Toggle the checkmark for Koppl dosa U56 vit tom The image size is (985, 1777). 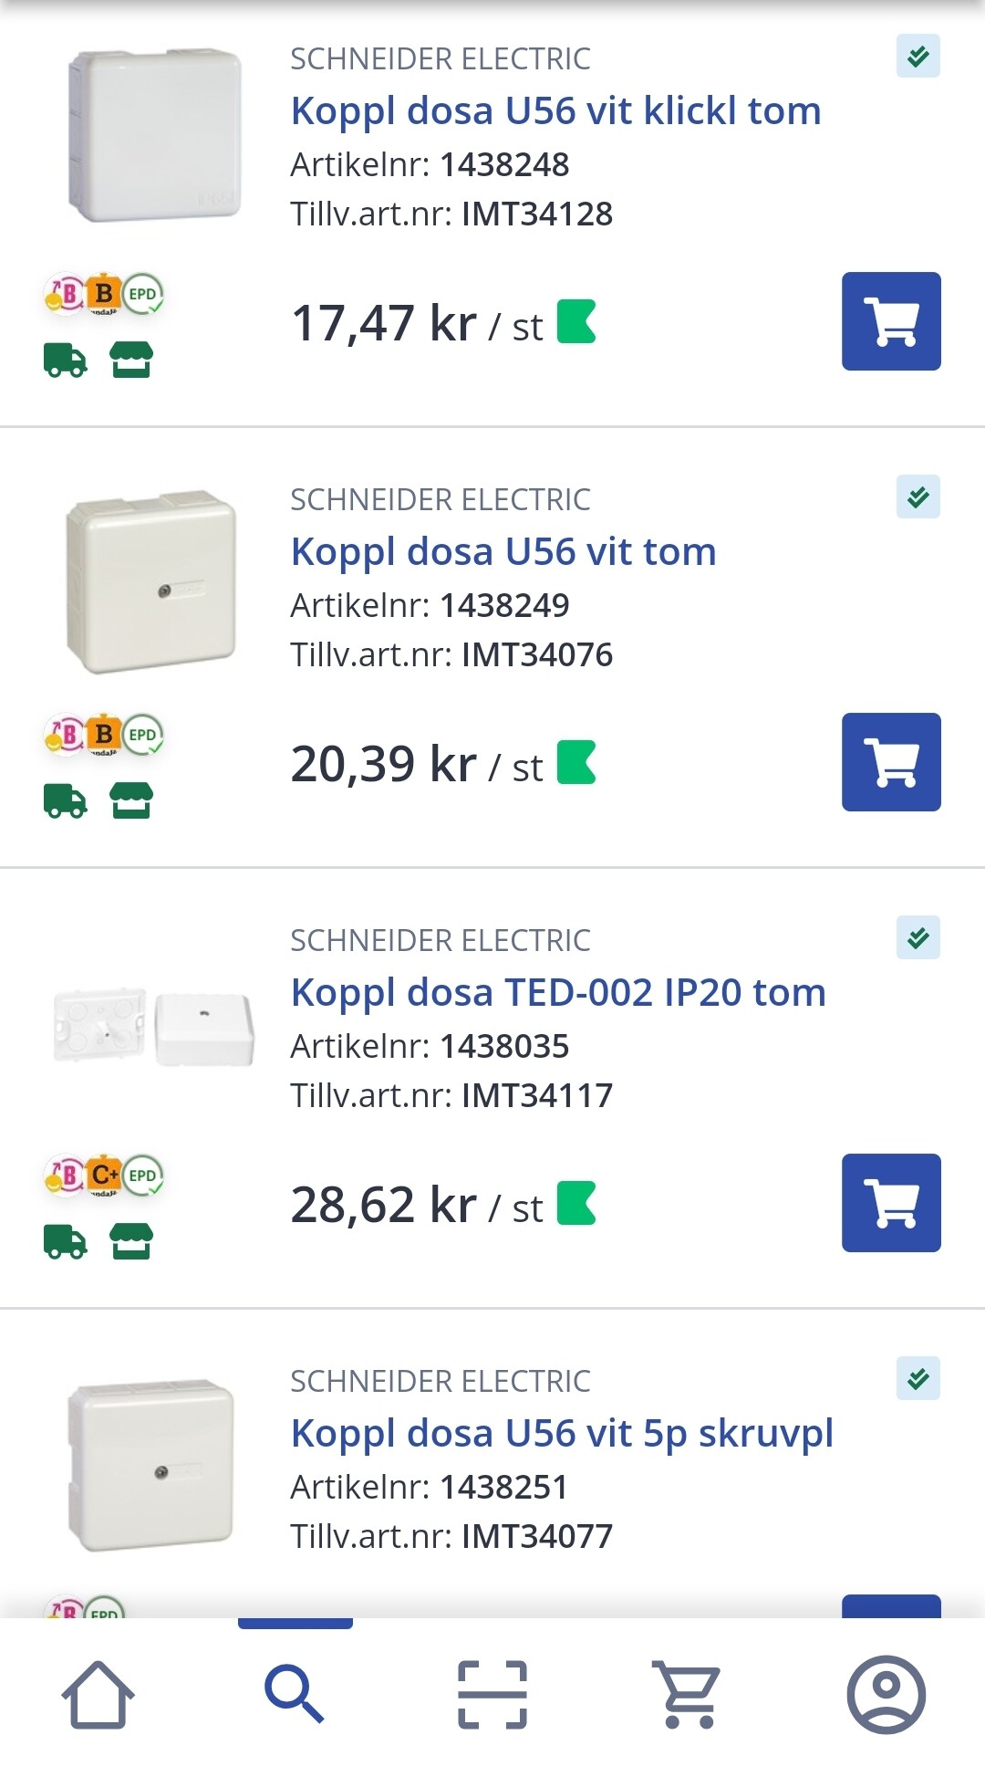[918, 497]
